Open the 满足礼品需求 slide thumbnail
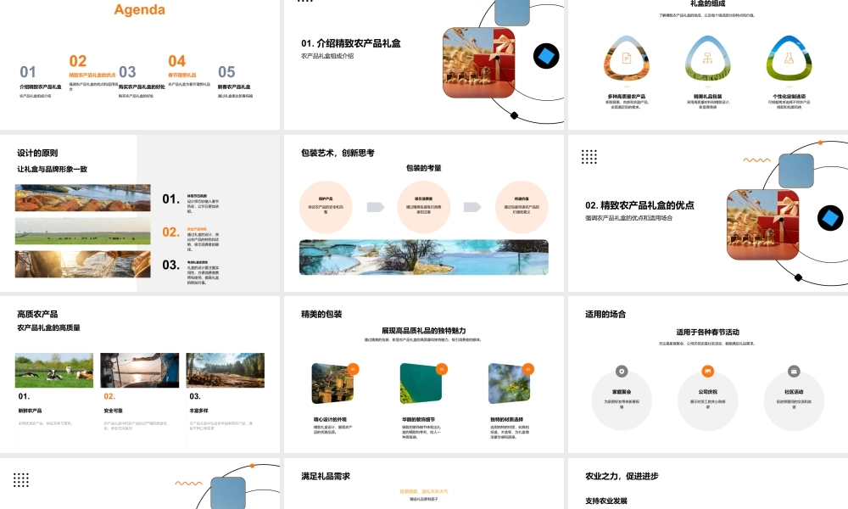 pyautogui.click(x=423, y=484)
